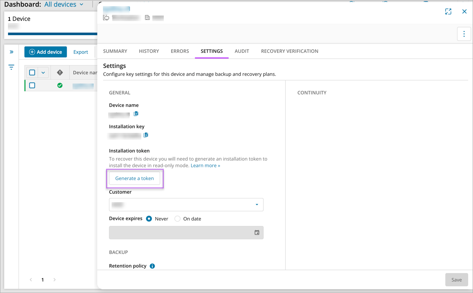The width and height of the screenshot is (473, 293).
Task: Copy the device name to clipboard
Action: (x=136, y=114)
